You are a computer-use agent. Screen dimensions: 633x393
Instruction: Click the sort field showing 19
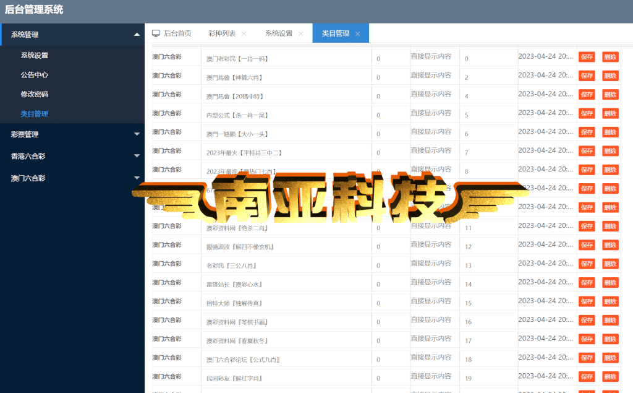[488, 378]
